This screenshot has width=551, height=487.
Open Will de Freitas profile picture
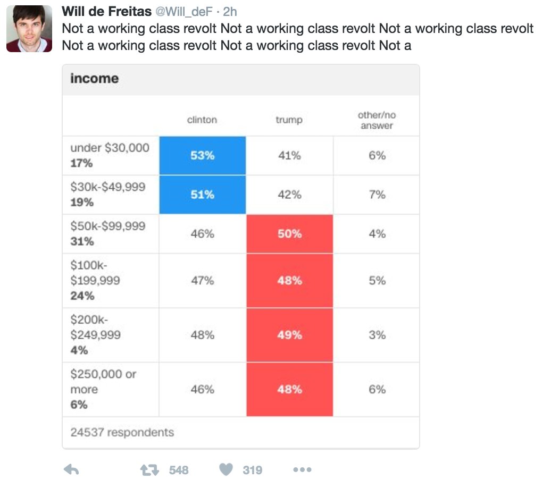(x=29, y=29)
